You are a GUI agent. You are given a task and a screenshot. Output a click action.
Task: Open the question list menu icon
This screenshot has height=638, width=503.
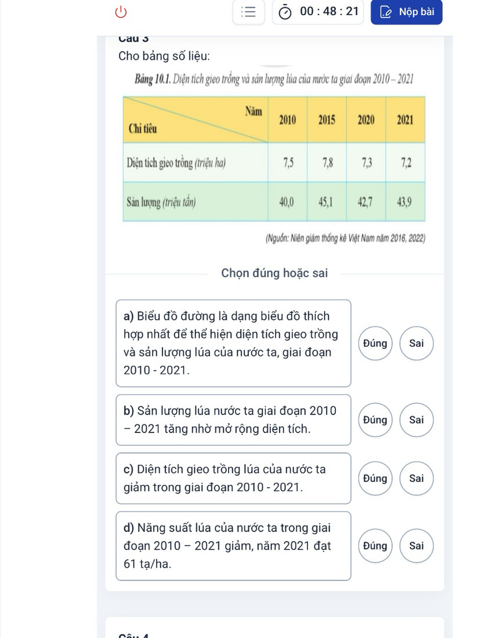coord(248,12)
